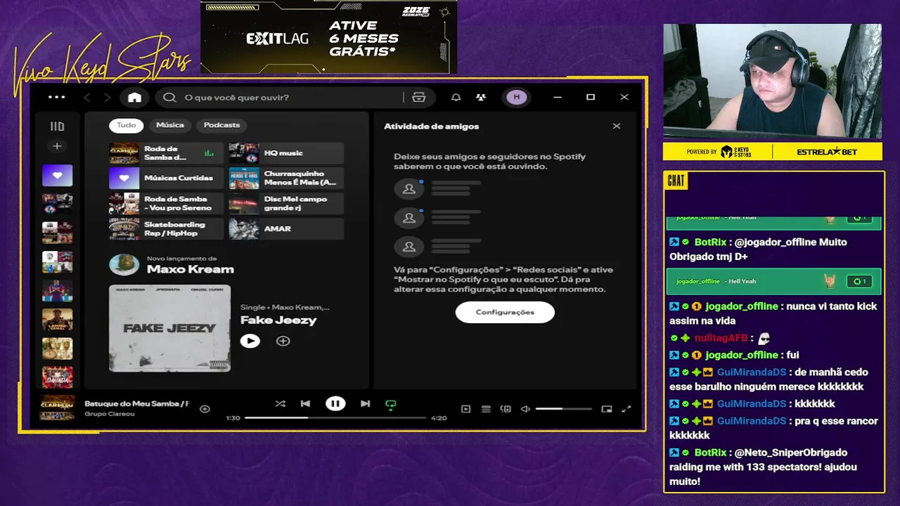Viewport: 900px width, 506px height.
Task: Open the 'Skateboarding Rap / HipHop' tile
Action: (x=166, y=229)
